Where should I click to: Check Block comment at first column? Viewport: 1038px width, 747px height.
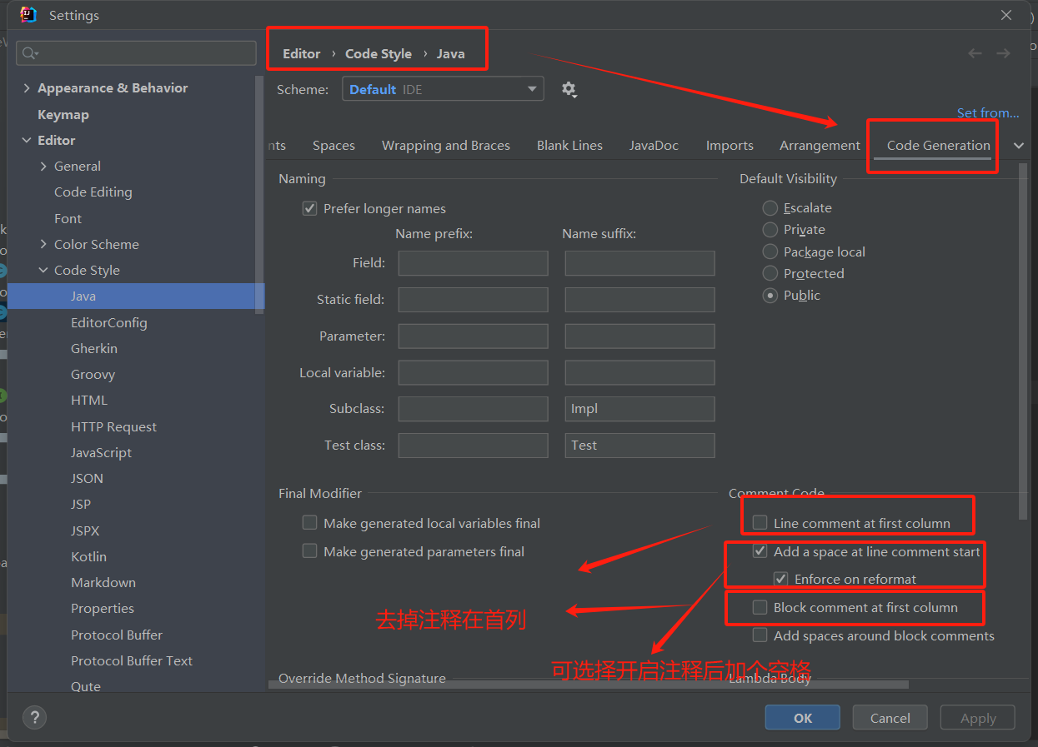[x=760, y=607]
